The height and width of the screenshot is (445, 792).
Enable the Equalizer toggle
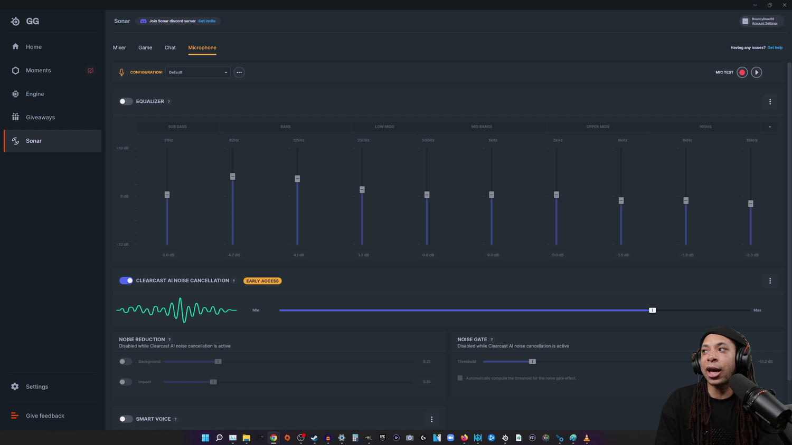click(126, 101)
